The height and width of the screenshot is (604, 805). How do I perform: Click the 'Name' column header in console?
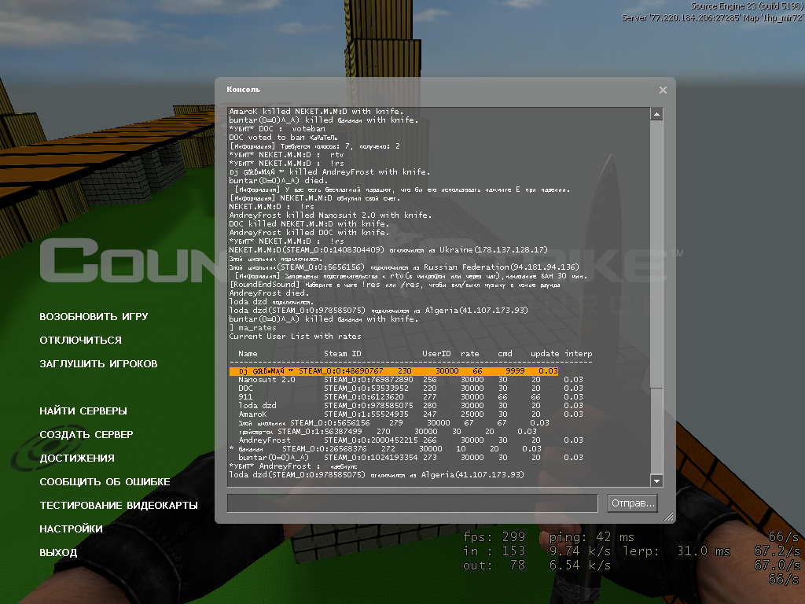tap(248, 354)
